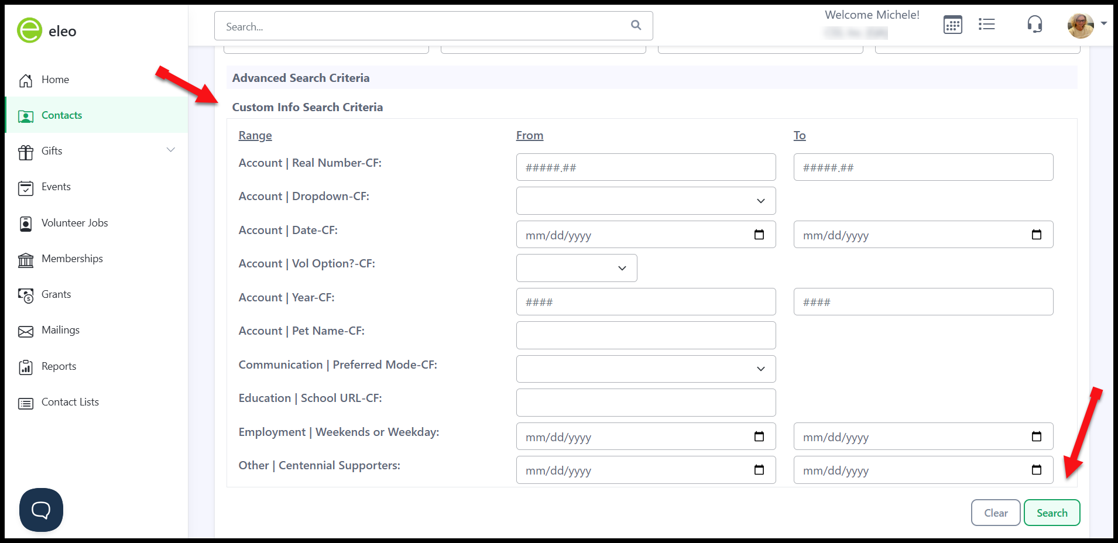Viewport: 1118px width, 543px height.
Task: Click the Gifts present icon
Action: 26,152
